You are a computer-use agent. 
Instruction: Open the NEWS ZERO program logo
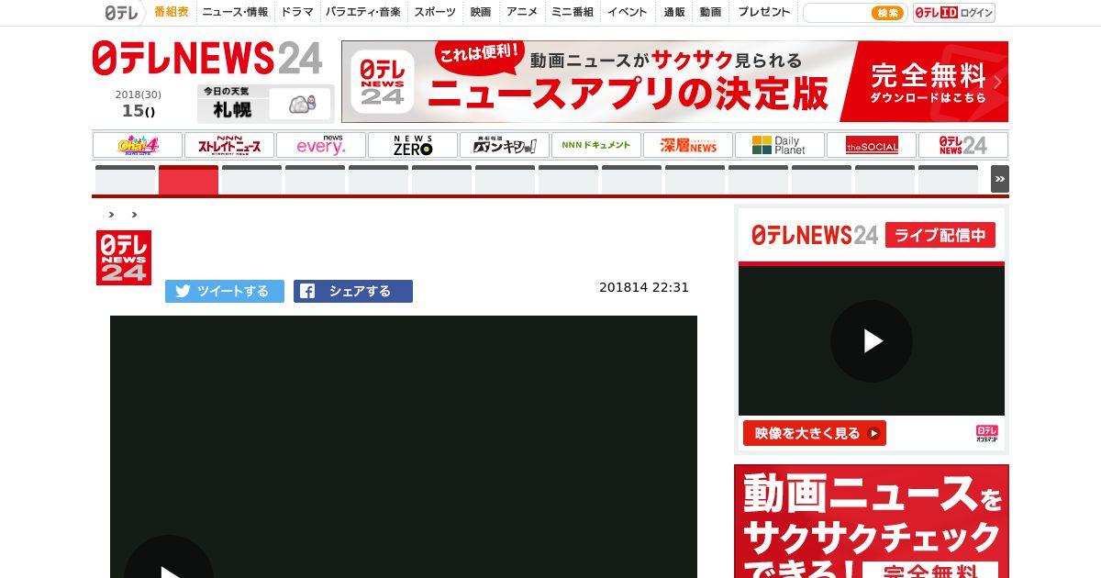413,145
